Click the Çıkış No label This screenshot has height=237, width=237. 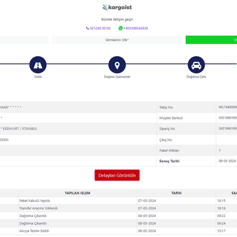[165, 140]
